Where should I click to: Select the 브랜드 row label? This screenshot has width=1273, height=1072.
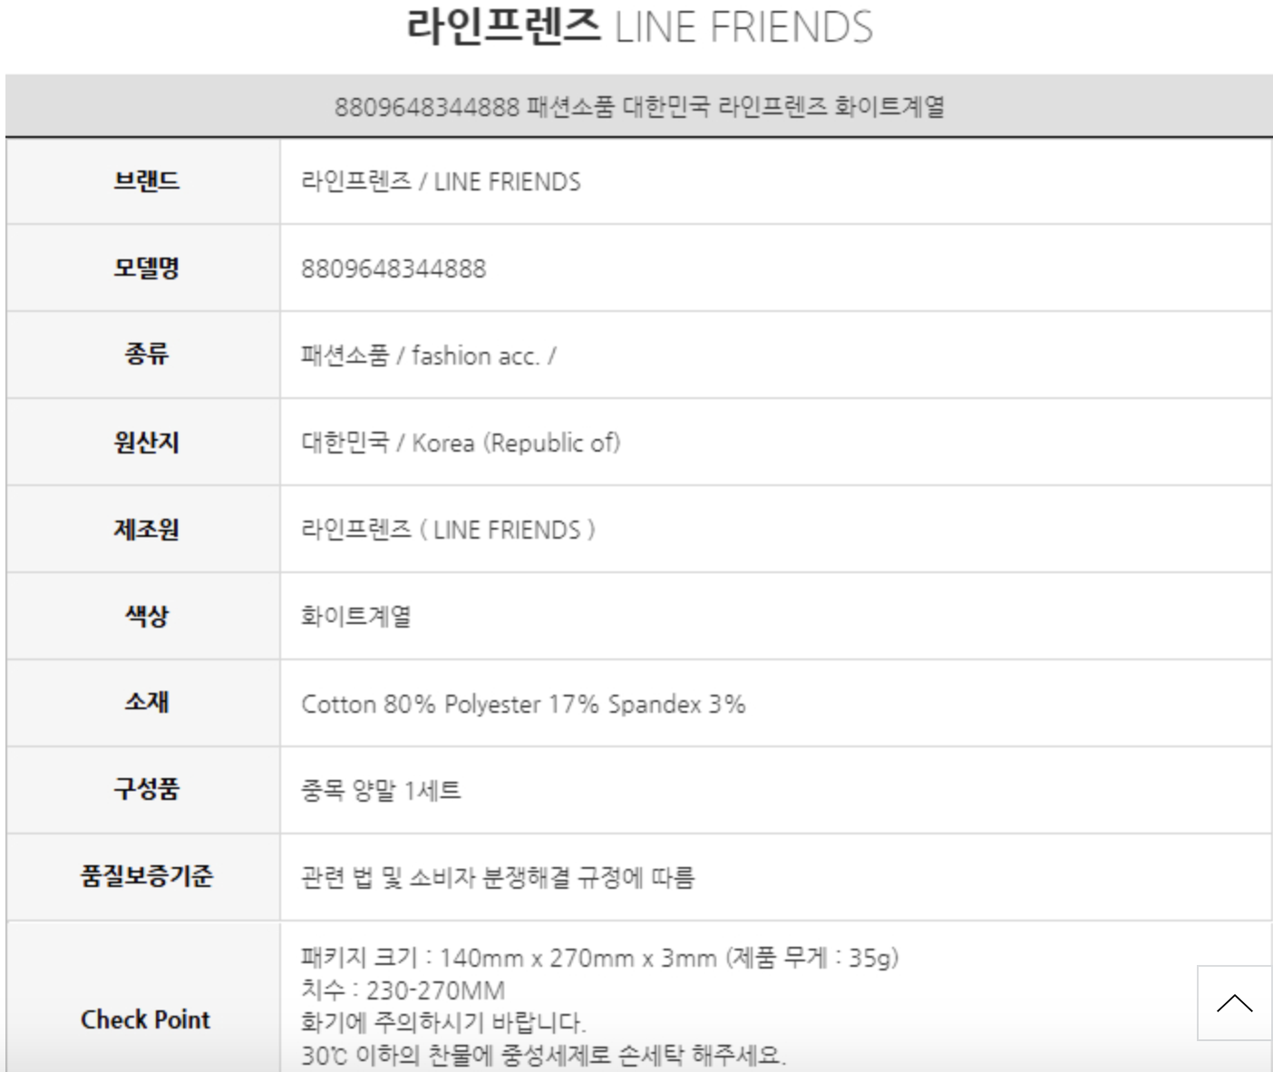tap(146, 181)
